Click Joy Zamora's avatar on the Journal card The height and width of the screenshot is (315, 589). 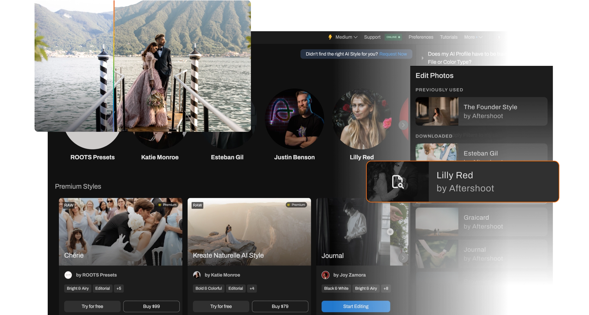click(x=326, y=275)
